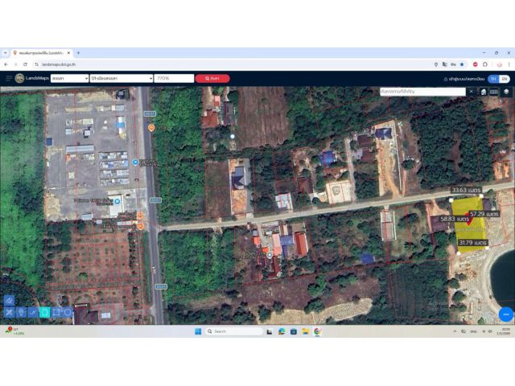Expand the district dropdown

pos(122,79)
